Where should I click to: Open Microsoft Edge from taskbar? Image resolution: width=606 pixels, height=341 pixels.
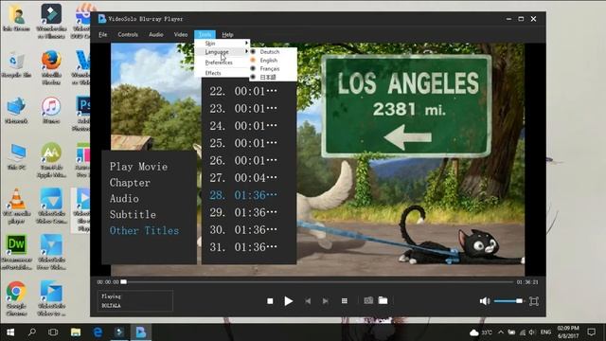click(98, 332)
